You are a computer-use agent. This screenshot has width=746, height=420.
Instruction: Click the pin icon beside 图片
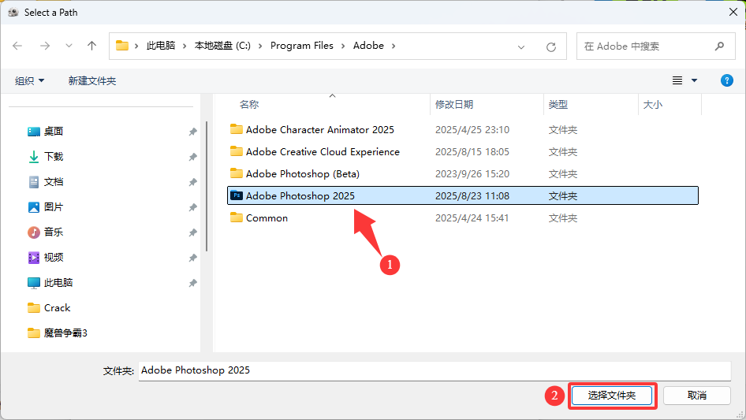(x=192, y=207)
